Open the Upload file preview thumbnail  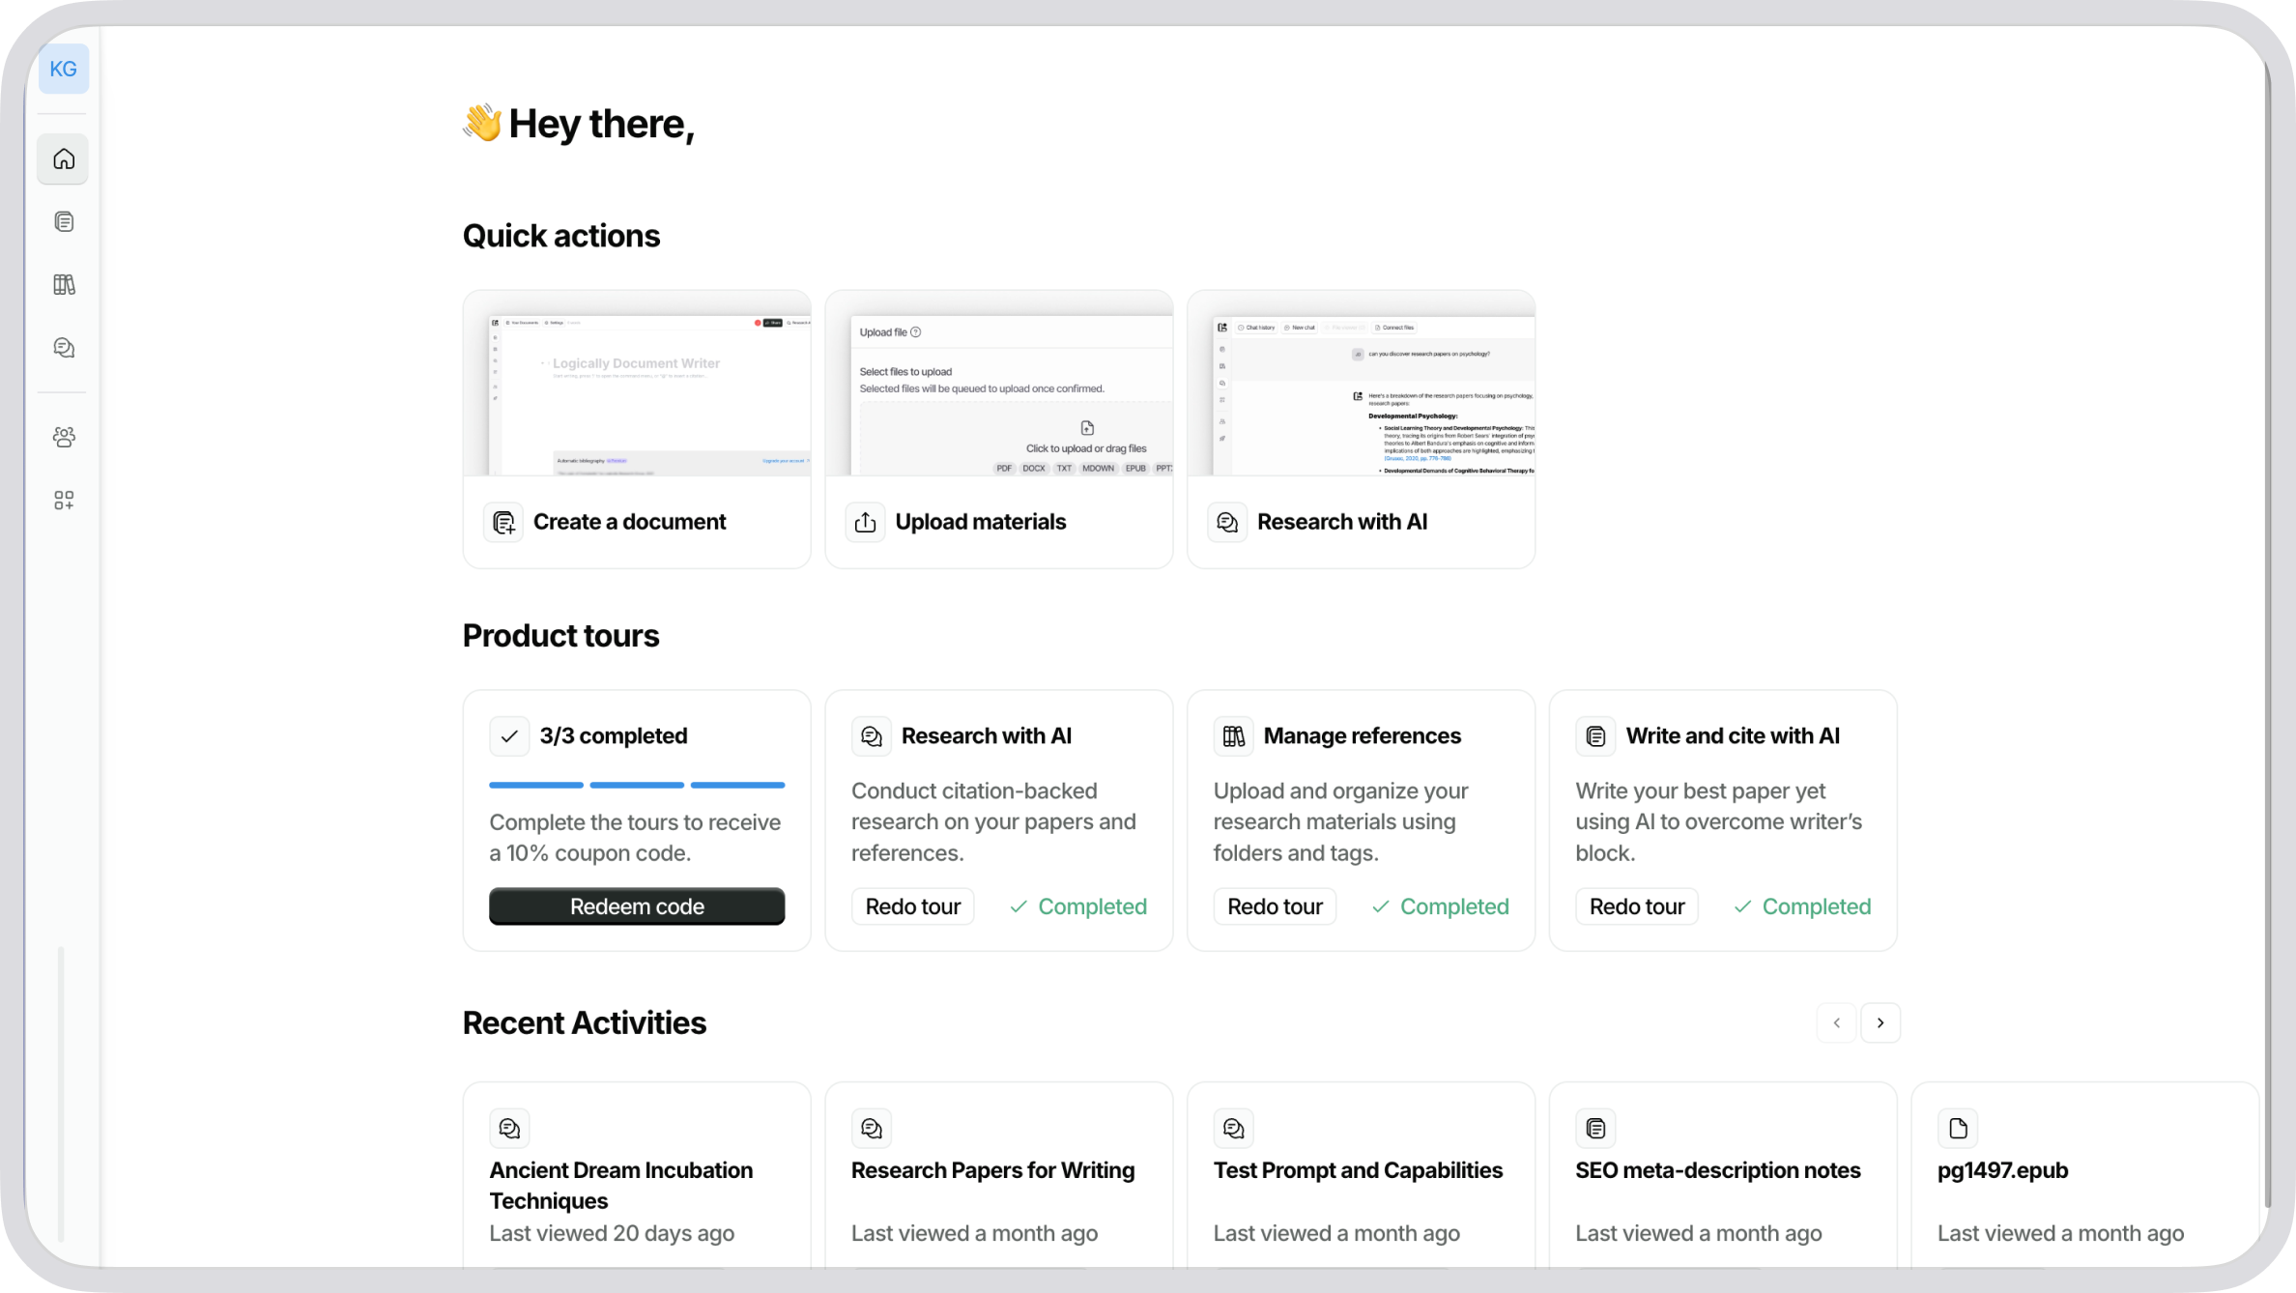[999, 384]
